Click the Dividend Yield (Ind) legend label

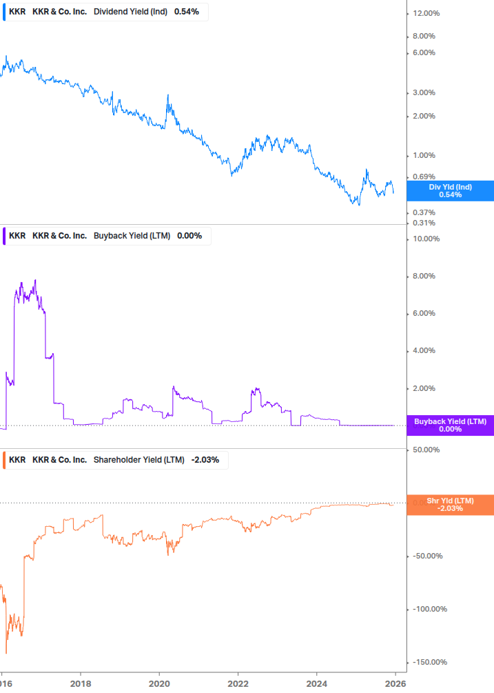130,12
